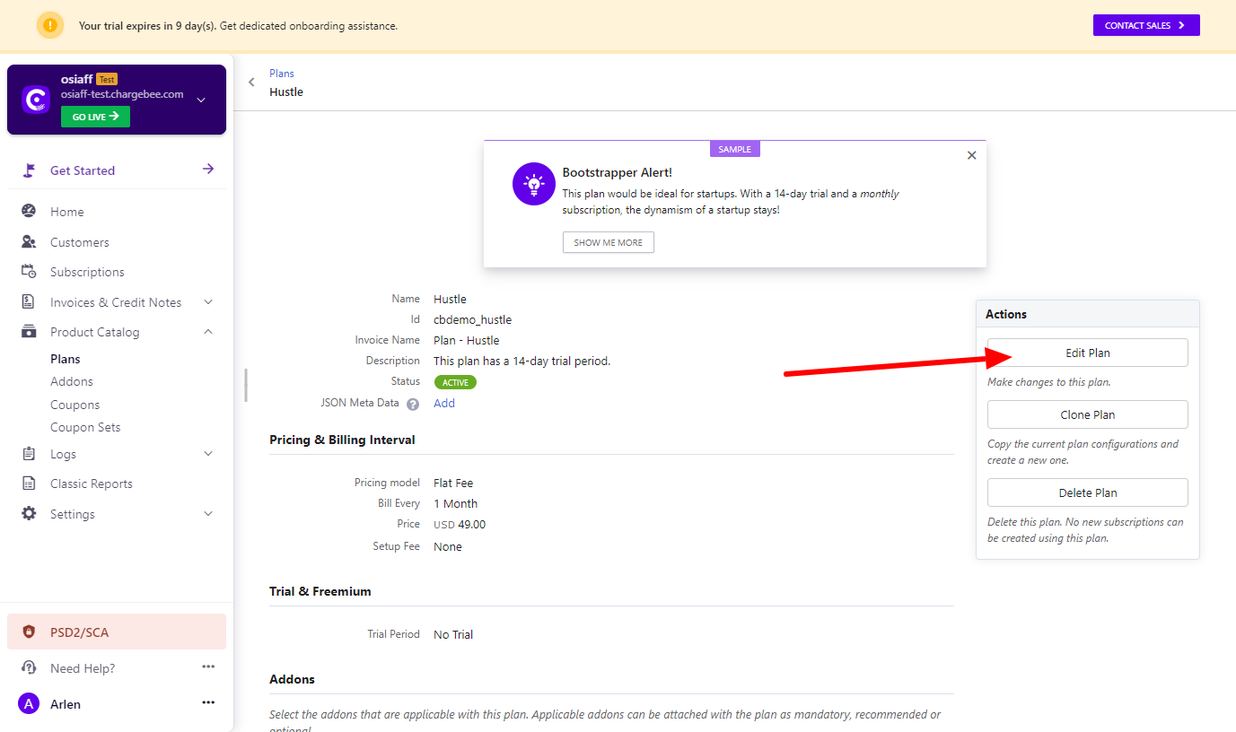The height and width of the screenshot is (732, 1236).
Task: Click the lightbulb icon in Bootstrapper Alert
Action: point(534,184)
